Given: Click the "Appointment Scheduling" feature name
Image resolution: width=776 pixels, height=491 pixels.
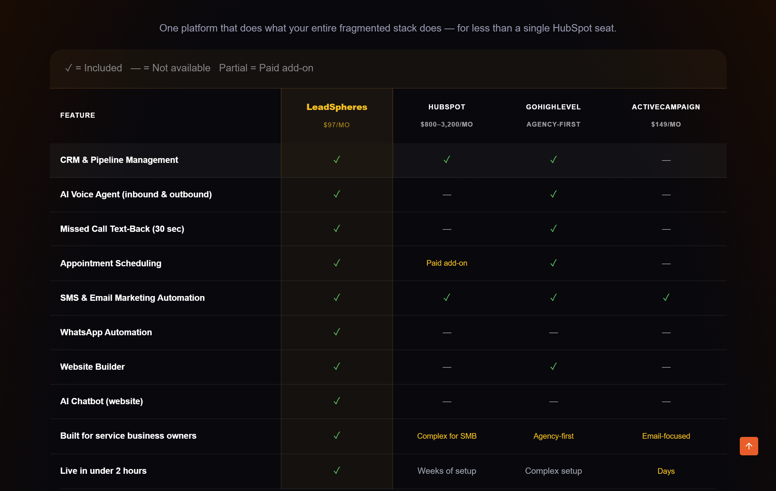Looking at the screenshot, I should [111, 263].
